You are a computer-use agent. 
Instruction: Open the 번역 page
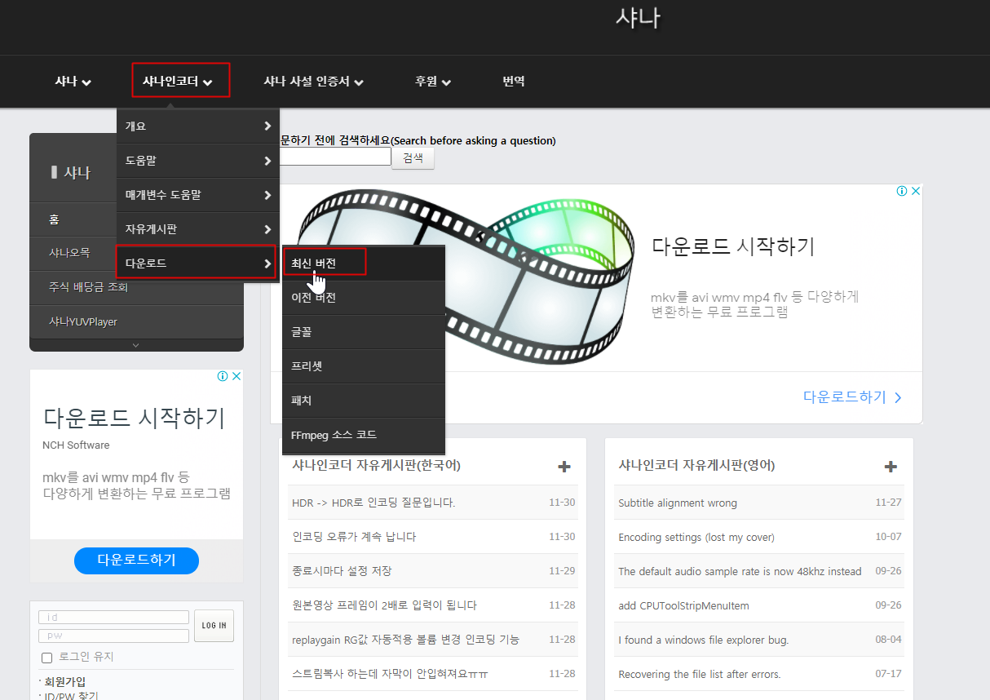514,82
